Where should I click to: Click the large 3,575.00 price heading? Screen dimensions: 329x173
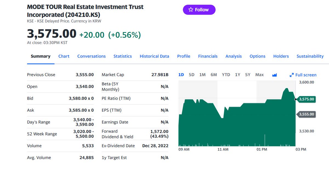point(52,34)
